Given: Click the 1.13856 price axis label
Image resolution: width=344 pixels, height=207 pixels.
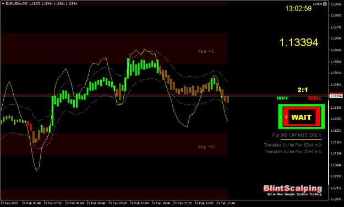Looking at the screenshot, I should coord(336,4).
